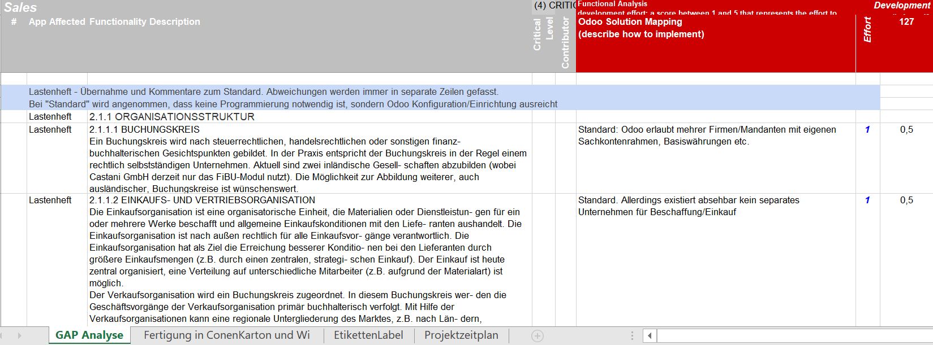Click the blue Lastenheft note row

pyautogui.click(x=440, y=98)
